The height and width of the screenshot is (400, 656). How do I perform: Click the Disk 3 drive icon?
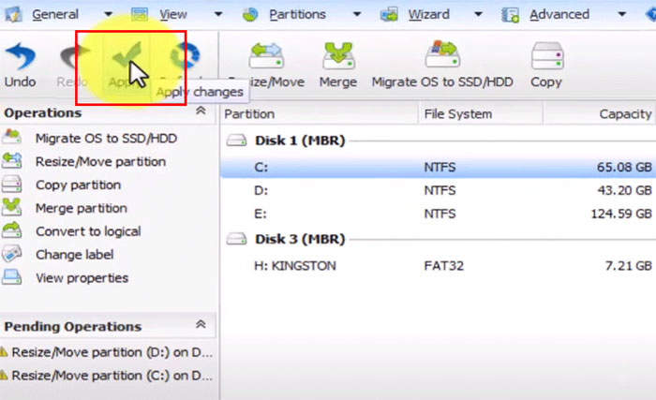[x=236, y=239]
